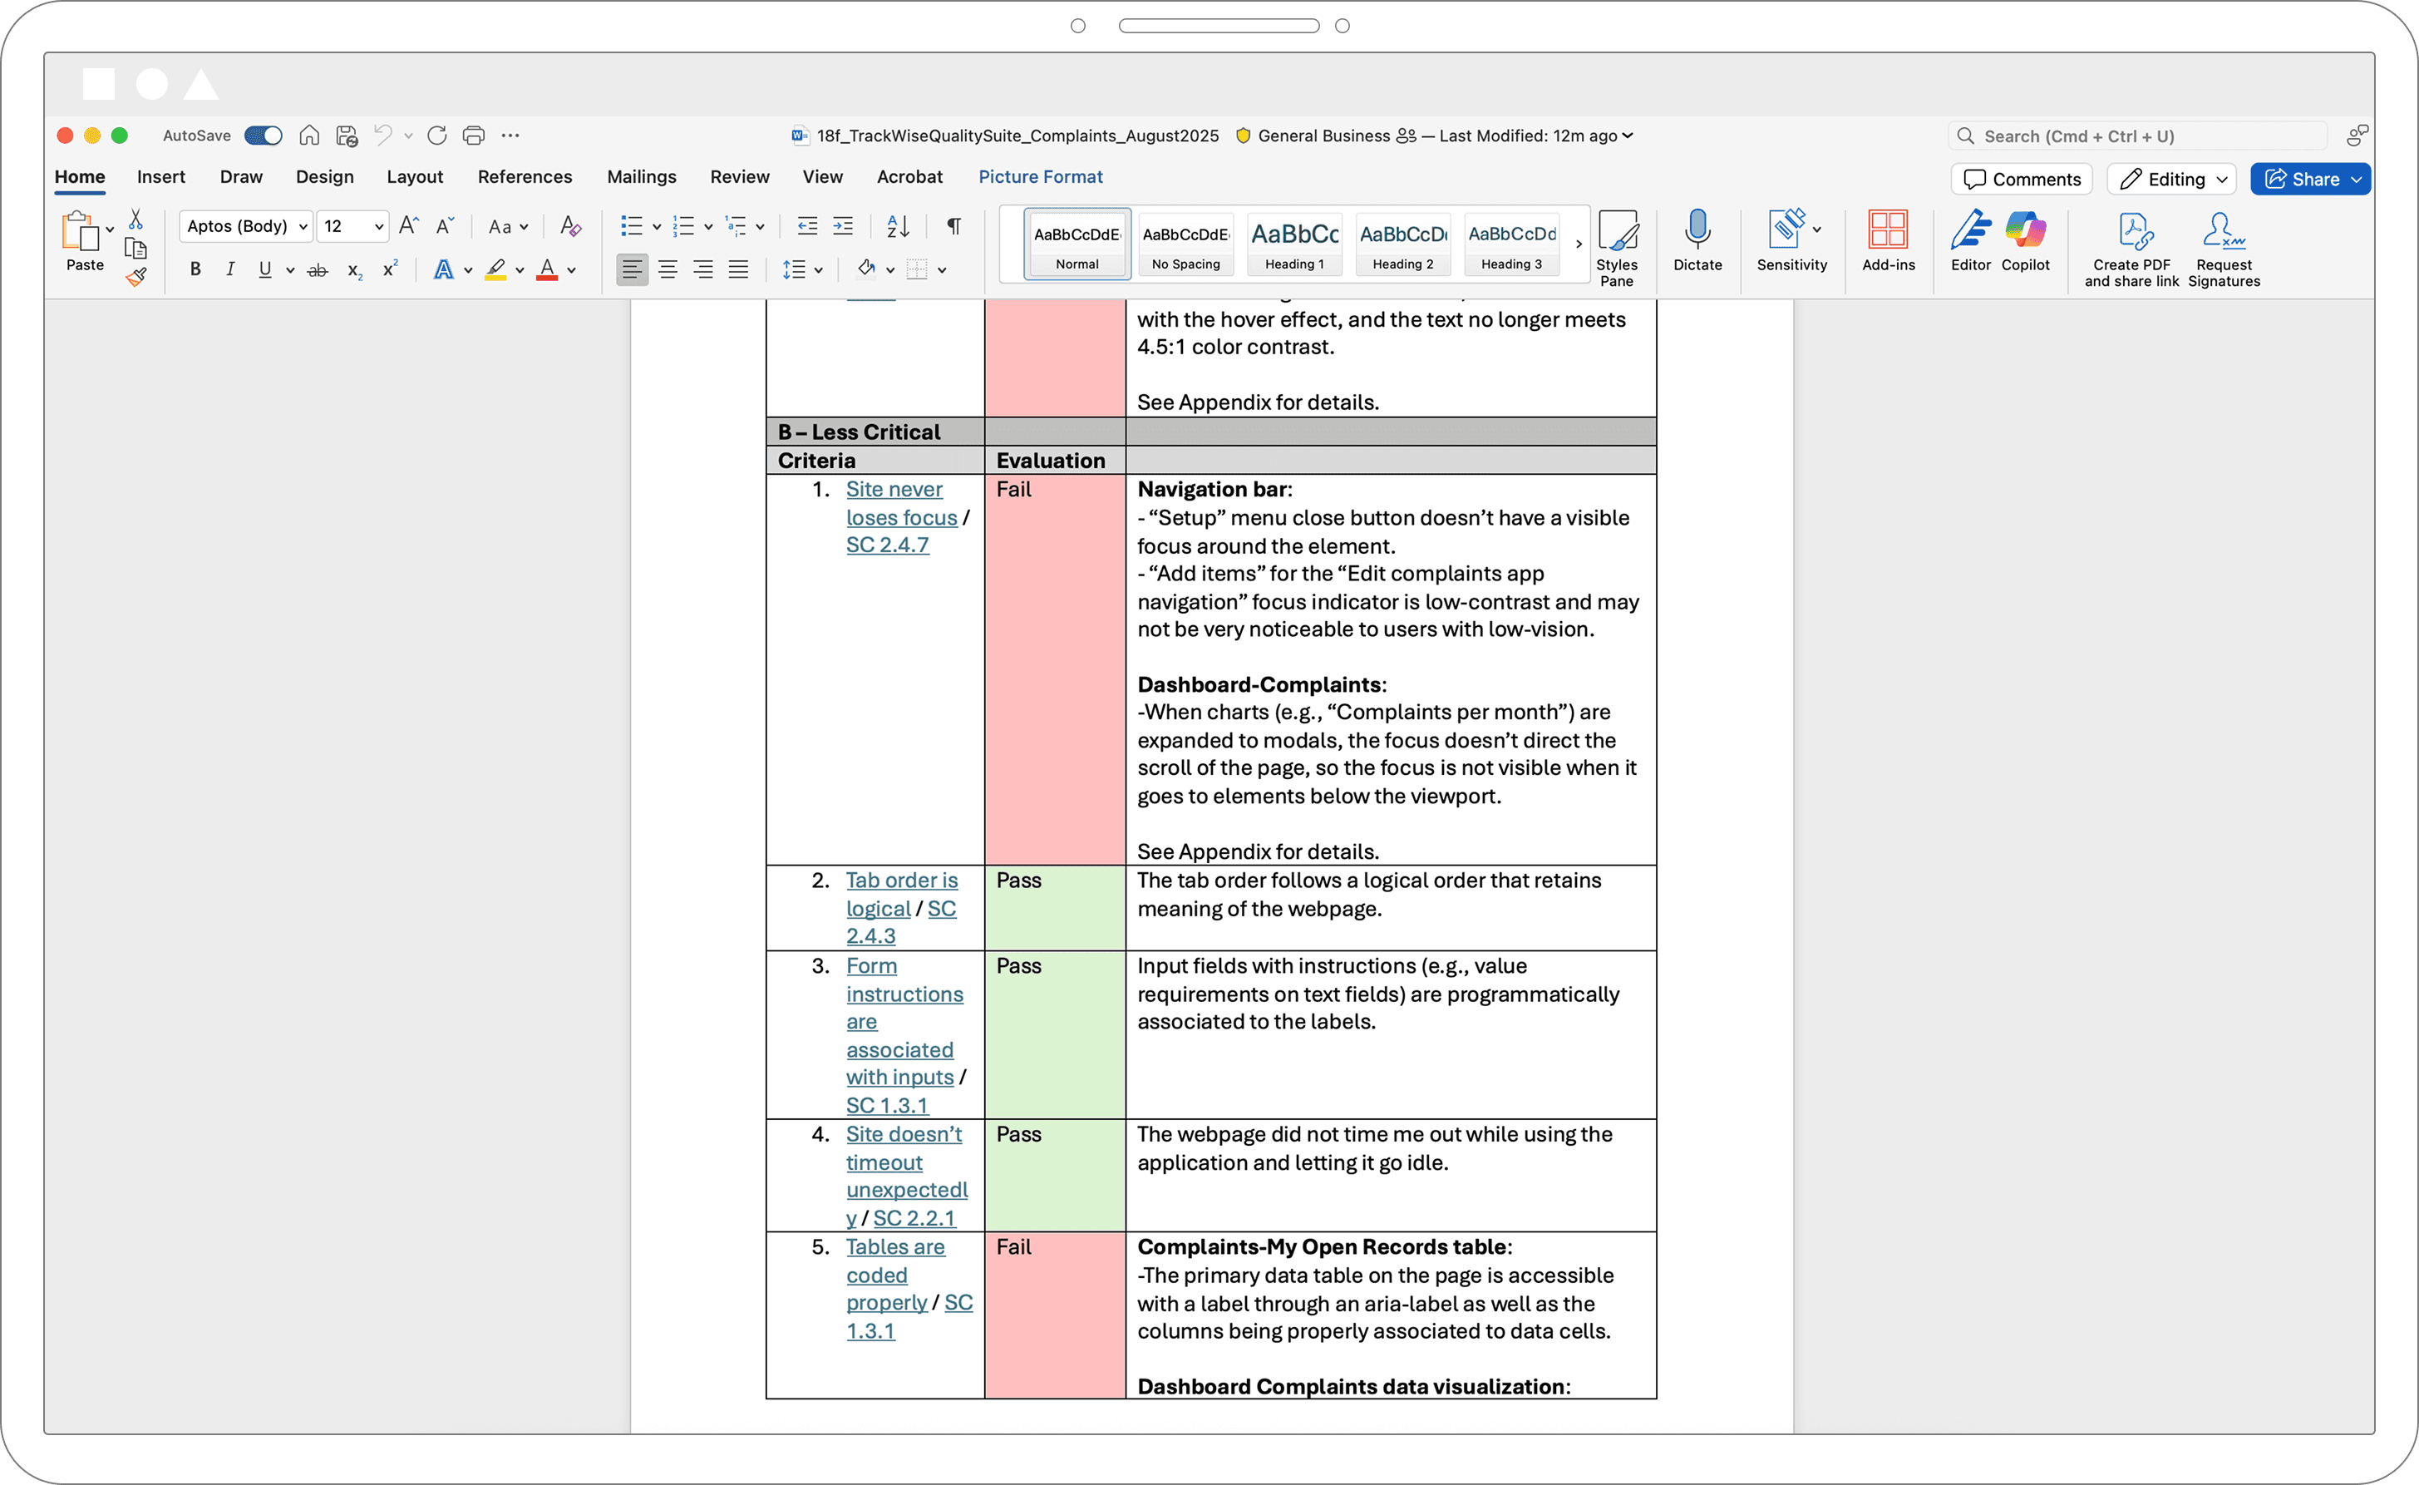The image size is (2419, 1485).
Task: Open the Tables are coded properly link
Action: tap(894, 1275)
